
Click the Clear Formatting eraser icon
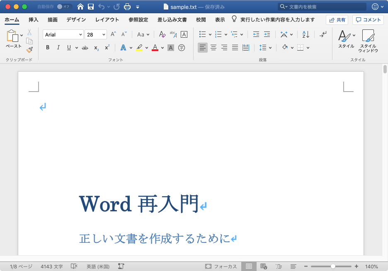162,34
